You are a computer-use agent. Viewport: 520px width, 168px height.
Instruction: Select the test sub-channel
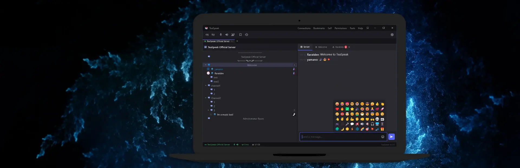[216, 77]
